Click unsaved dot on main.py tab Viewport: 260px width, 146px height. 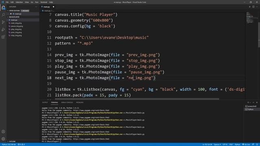point(53,7)
